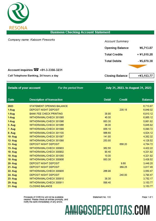156x221 pixels.
Task: Click the 38.90 bank fee debit
Action: [108, 114]
